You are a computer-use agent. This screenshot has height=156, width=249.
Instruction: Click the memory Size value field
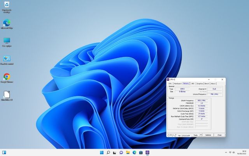pyautogui.click(x=182, y=92)
